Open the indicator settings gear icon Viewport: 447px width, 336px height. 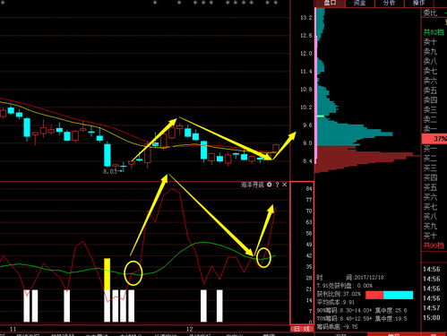[269, 185]
